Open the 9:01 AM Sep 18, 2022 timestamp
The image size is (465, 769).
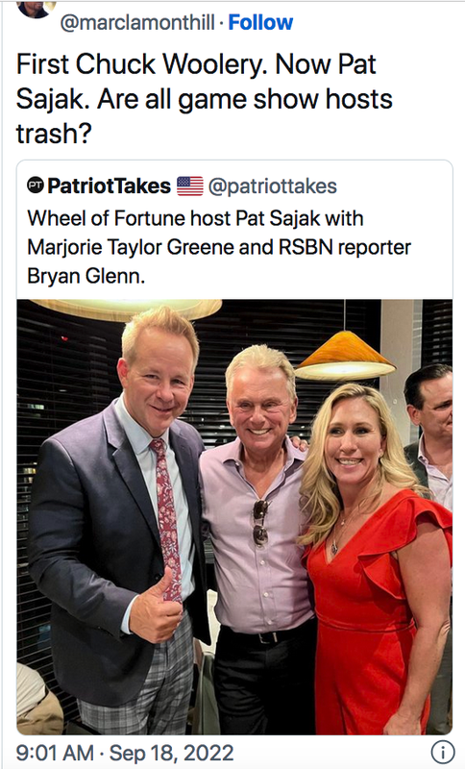(125, 753)
